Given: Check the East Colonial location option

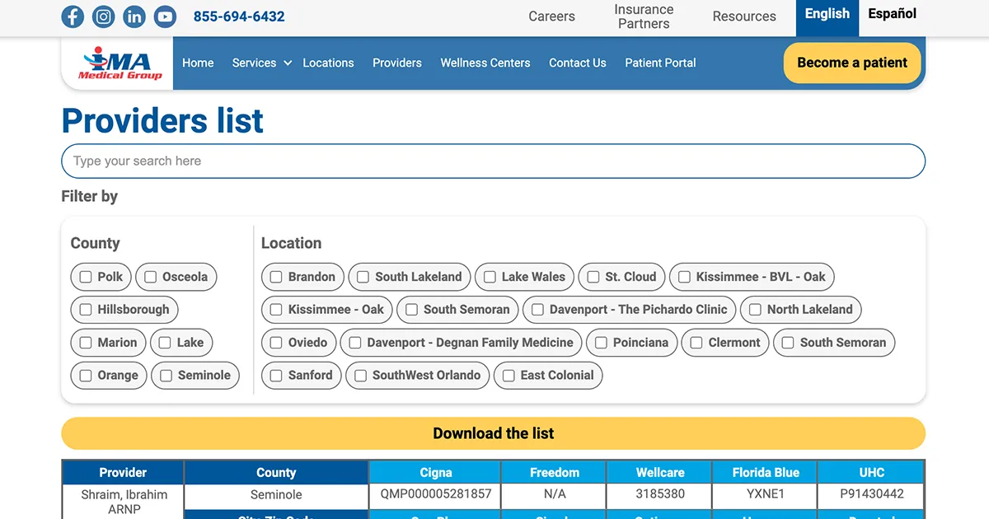Looking at the screenshot, I should [x=508, y=376].
